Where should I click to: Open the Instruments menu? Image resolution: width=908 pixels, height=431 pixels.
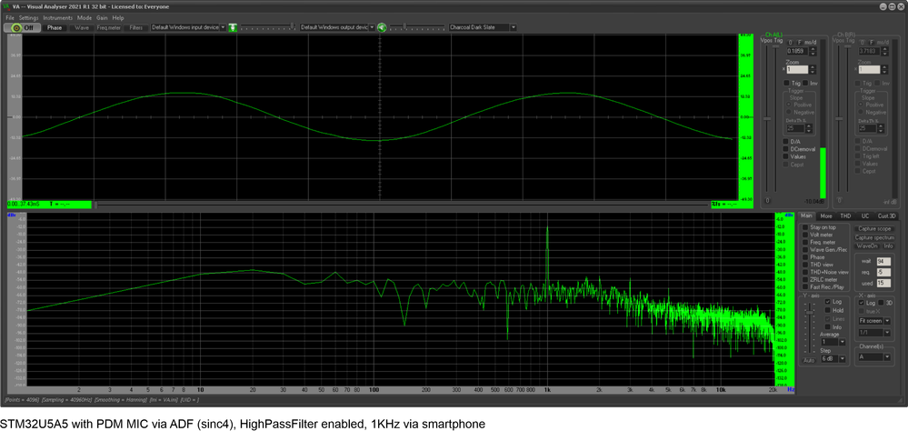click(x=58, y=18)
